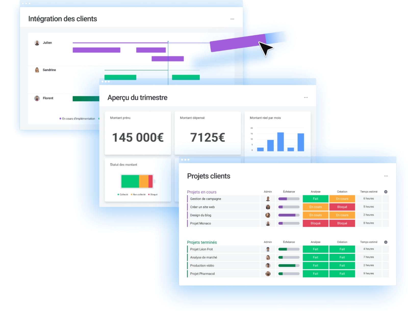The height and width of the screenshot is (327, 408).
Task: Toggle Non collecté legend entry
Action: click(138, 194)
